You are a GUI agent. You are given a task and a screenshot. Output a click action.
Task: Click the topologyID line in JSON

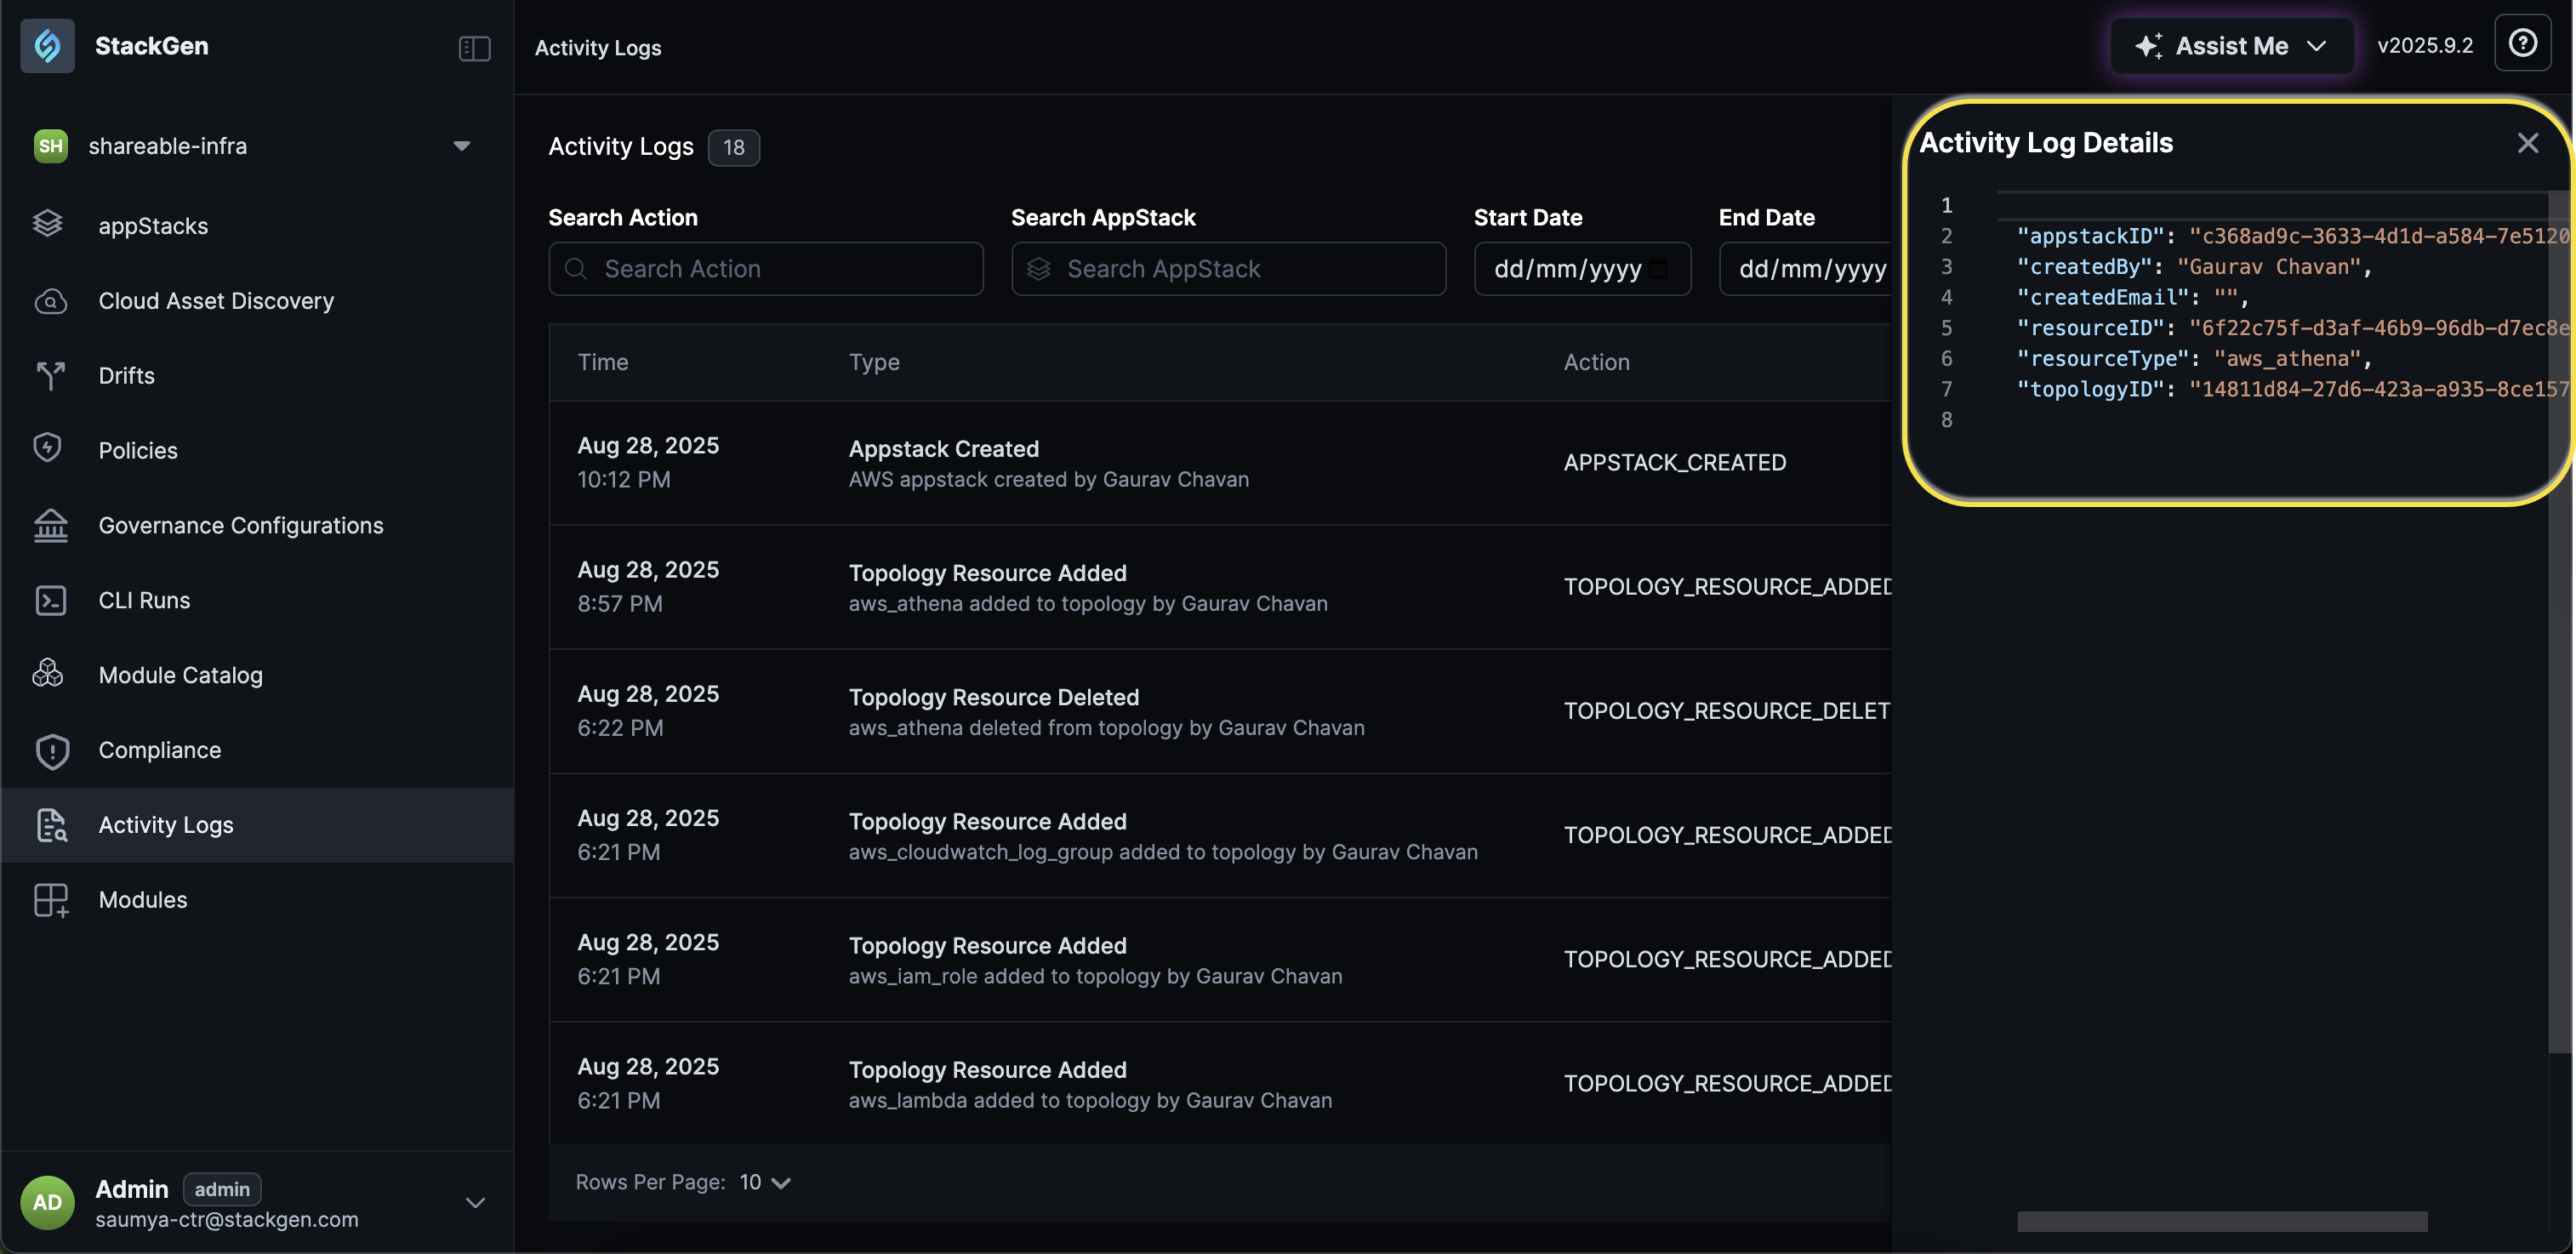[2291, 390]
